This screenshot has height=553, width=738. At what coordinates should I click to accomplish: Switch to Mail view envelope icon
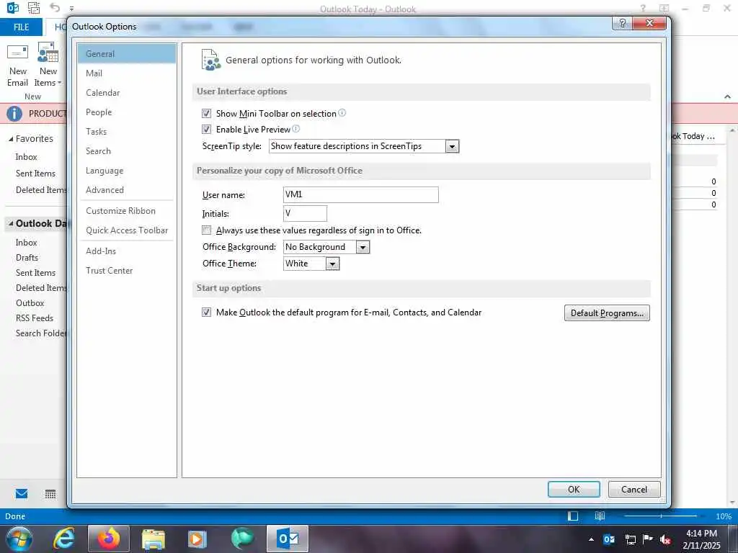(22, 493)
